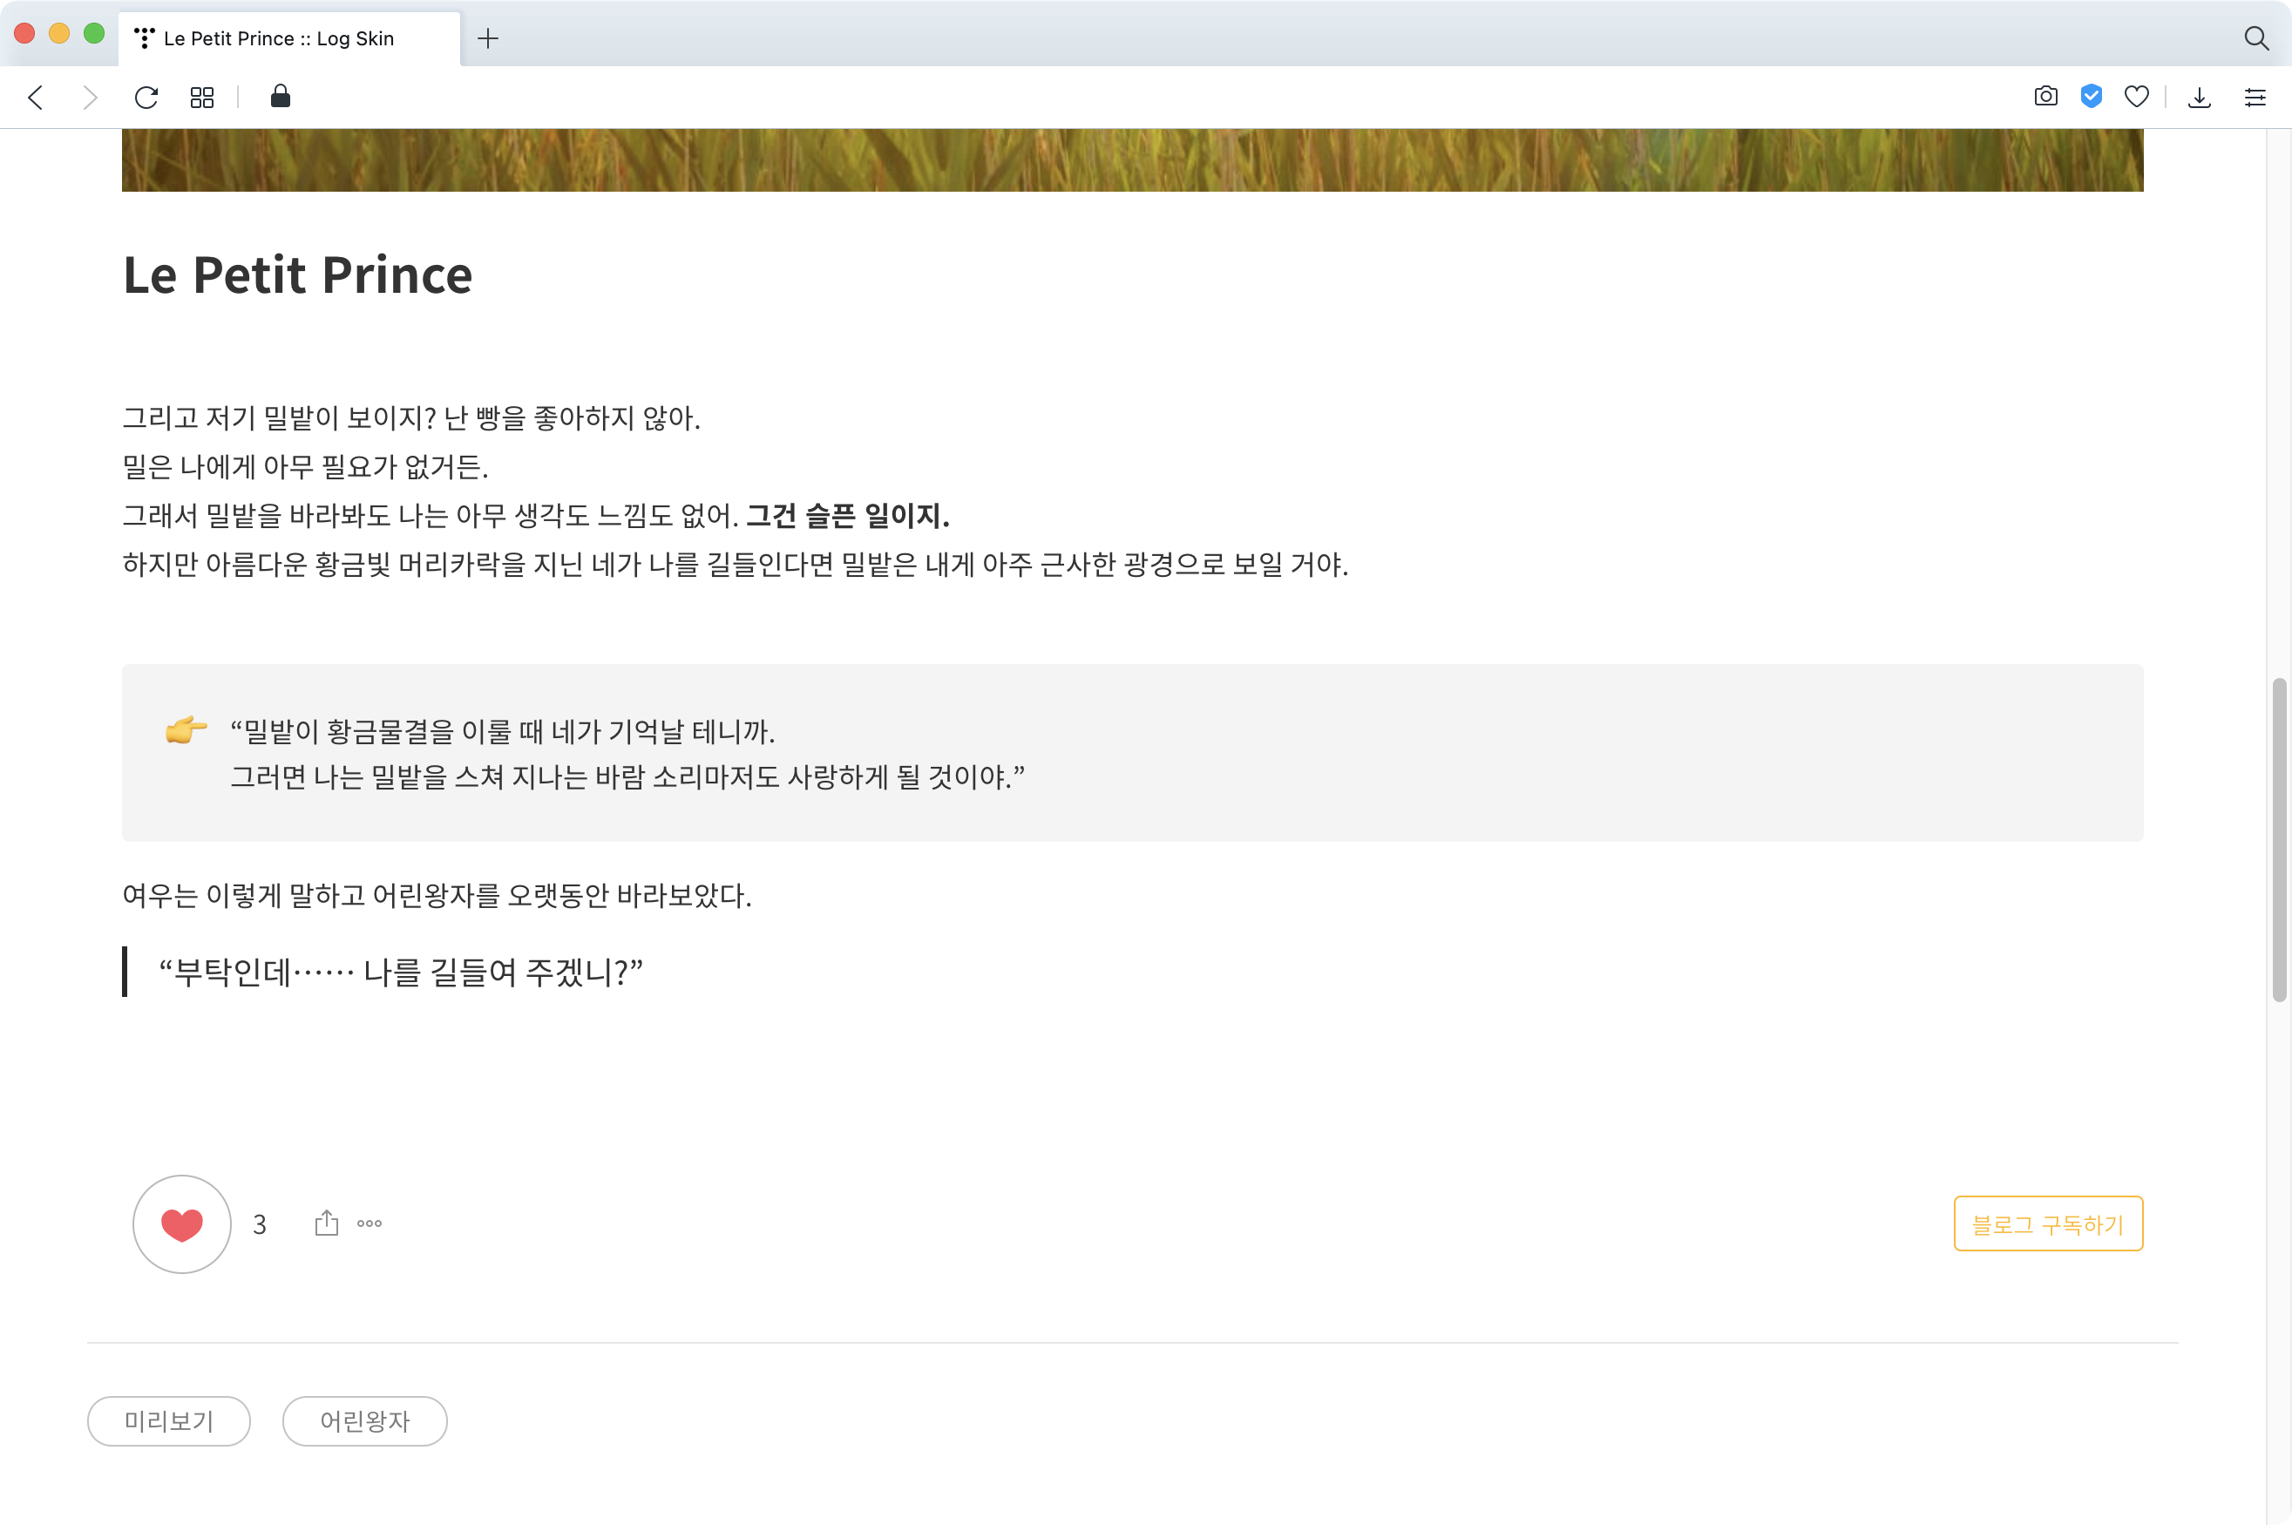Image resolution: width=2292 pixels, height=1525 pixels.
Task: Click the vertical page scrollbar thumb
Action: click(x=2278, y=838)
